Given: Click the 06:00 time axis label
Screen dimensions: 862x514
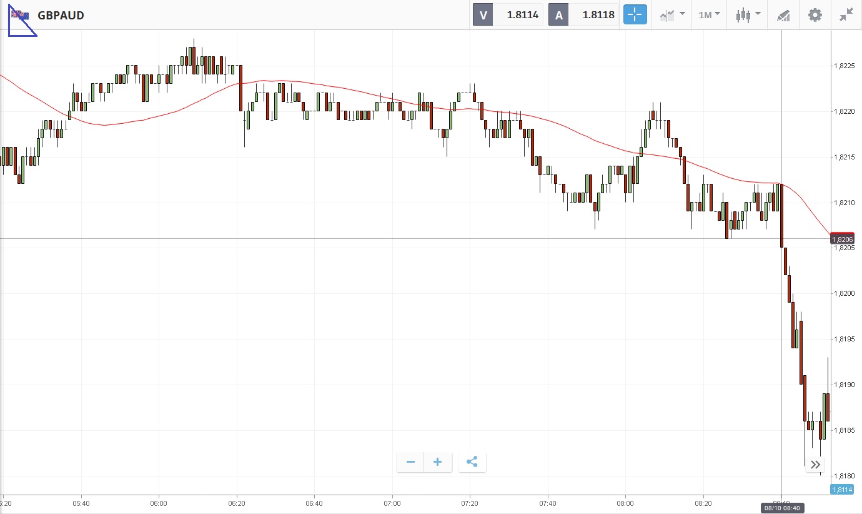Looking at the screenshot, I should pyautogui.click(x=159, y=503).
